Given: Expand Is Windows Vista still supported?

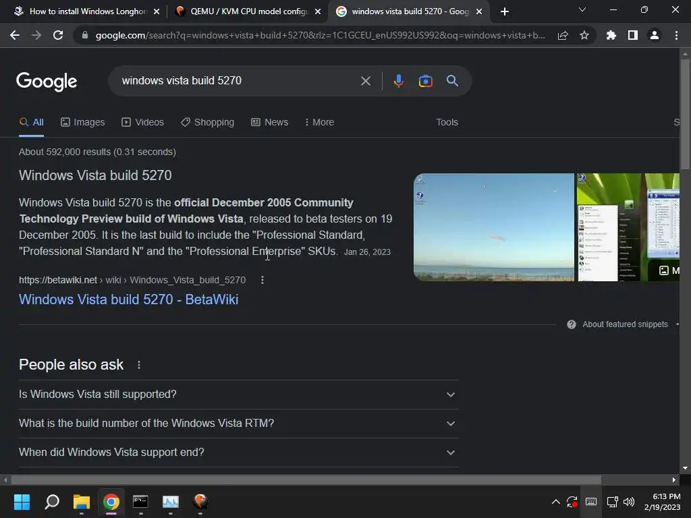Looking at the screenshot, I should point(239,395).
